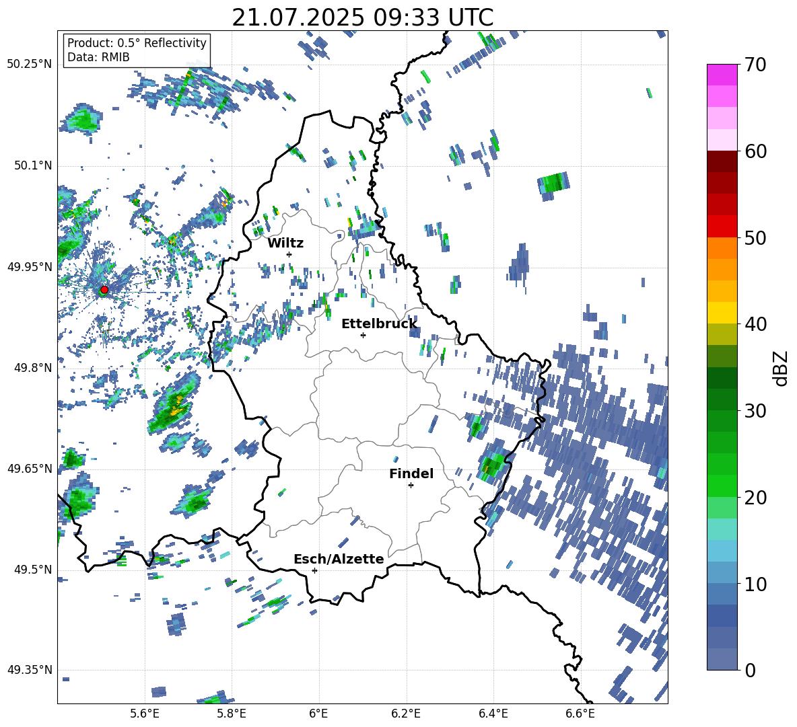The image size is (797, 727).
Task: Click the Wiltz city label
Action: [285, 243]
